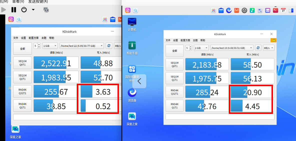Open the MB/s unit dropdown, right KDiskMark
Image resolution: width=296 pixels, height=141 pixels.
pyautogui.click(x=269, y=48)
